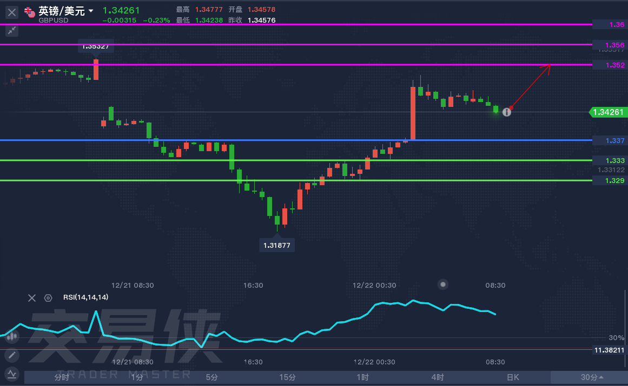Switch to the 4时 timeframe tab
Viewport: 628px width, 386px height.
438,377
